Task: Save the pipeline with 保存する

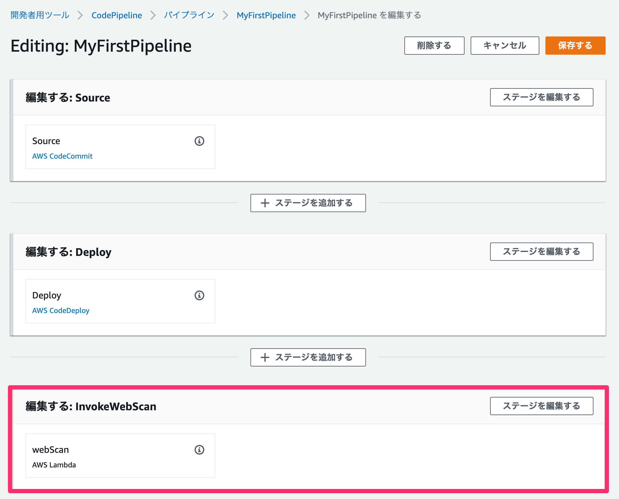Action: pyautogui.click(x=575, y=46)
